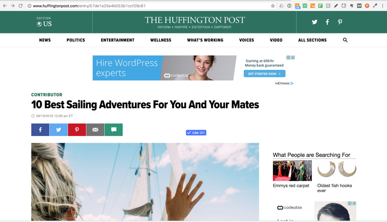Click the AdChoices link

tap(284, 83)
